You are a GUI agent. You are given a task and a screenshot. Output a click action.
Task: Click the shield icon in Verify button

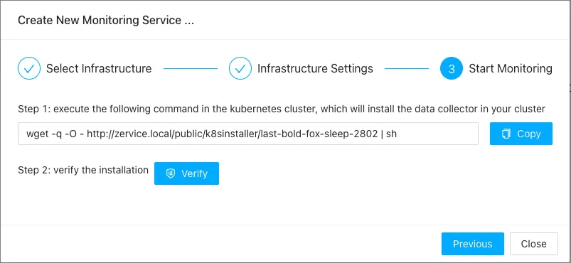pos(171,173)
